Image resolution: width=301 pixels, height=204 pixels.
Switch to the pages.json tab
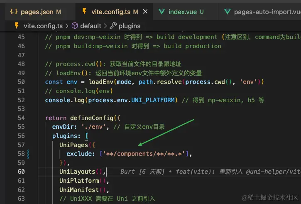click(x=40, y=12)
